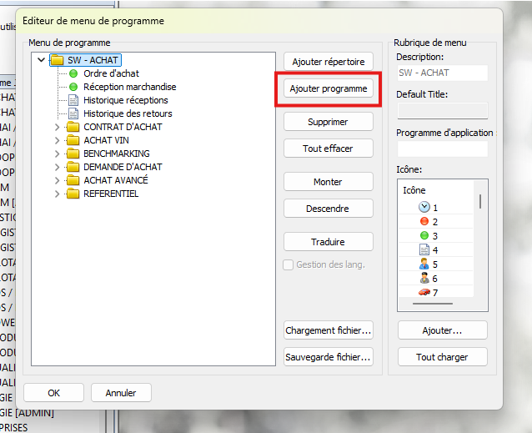Select Ordre d'achat menu entry

pyautogui.click(x=111, y=73)
